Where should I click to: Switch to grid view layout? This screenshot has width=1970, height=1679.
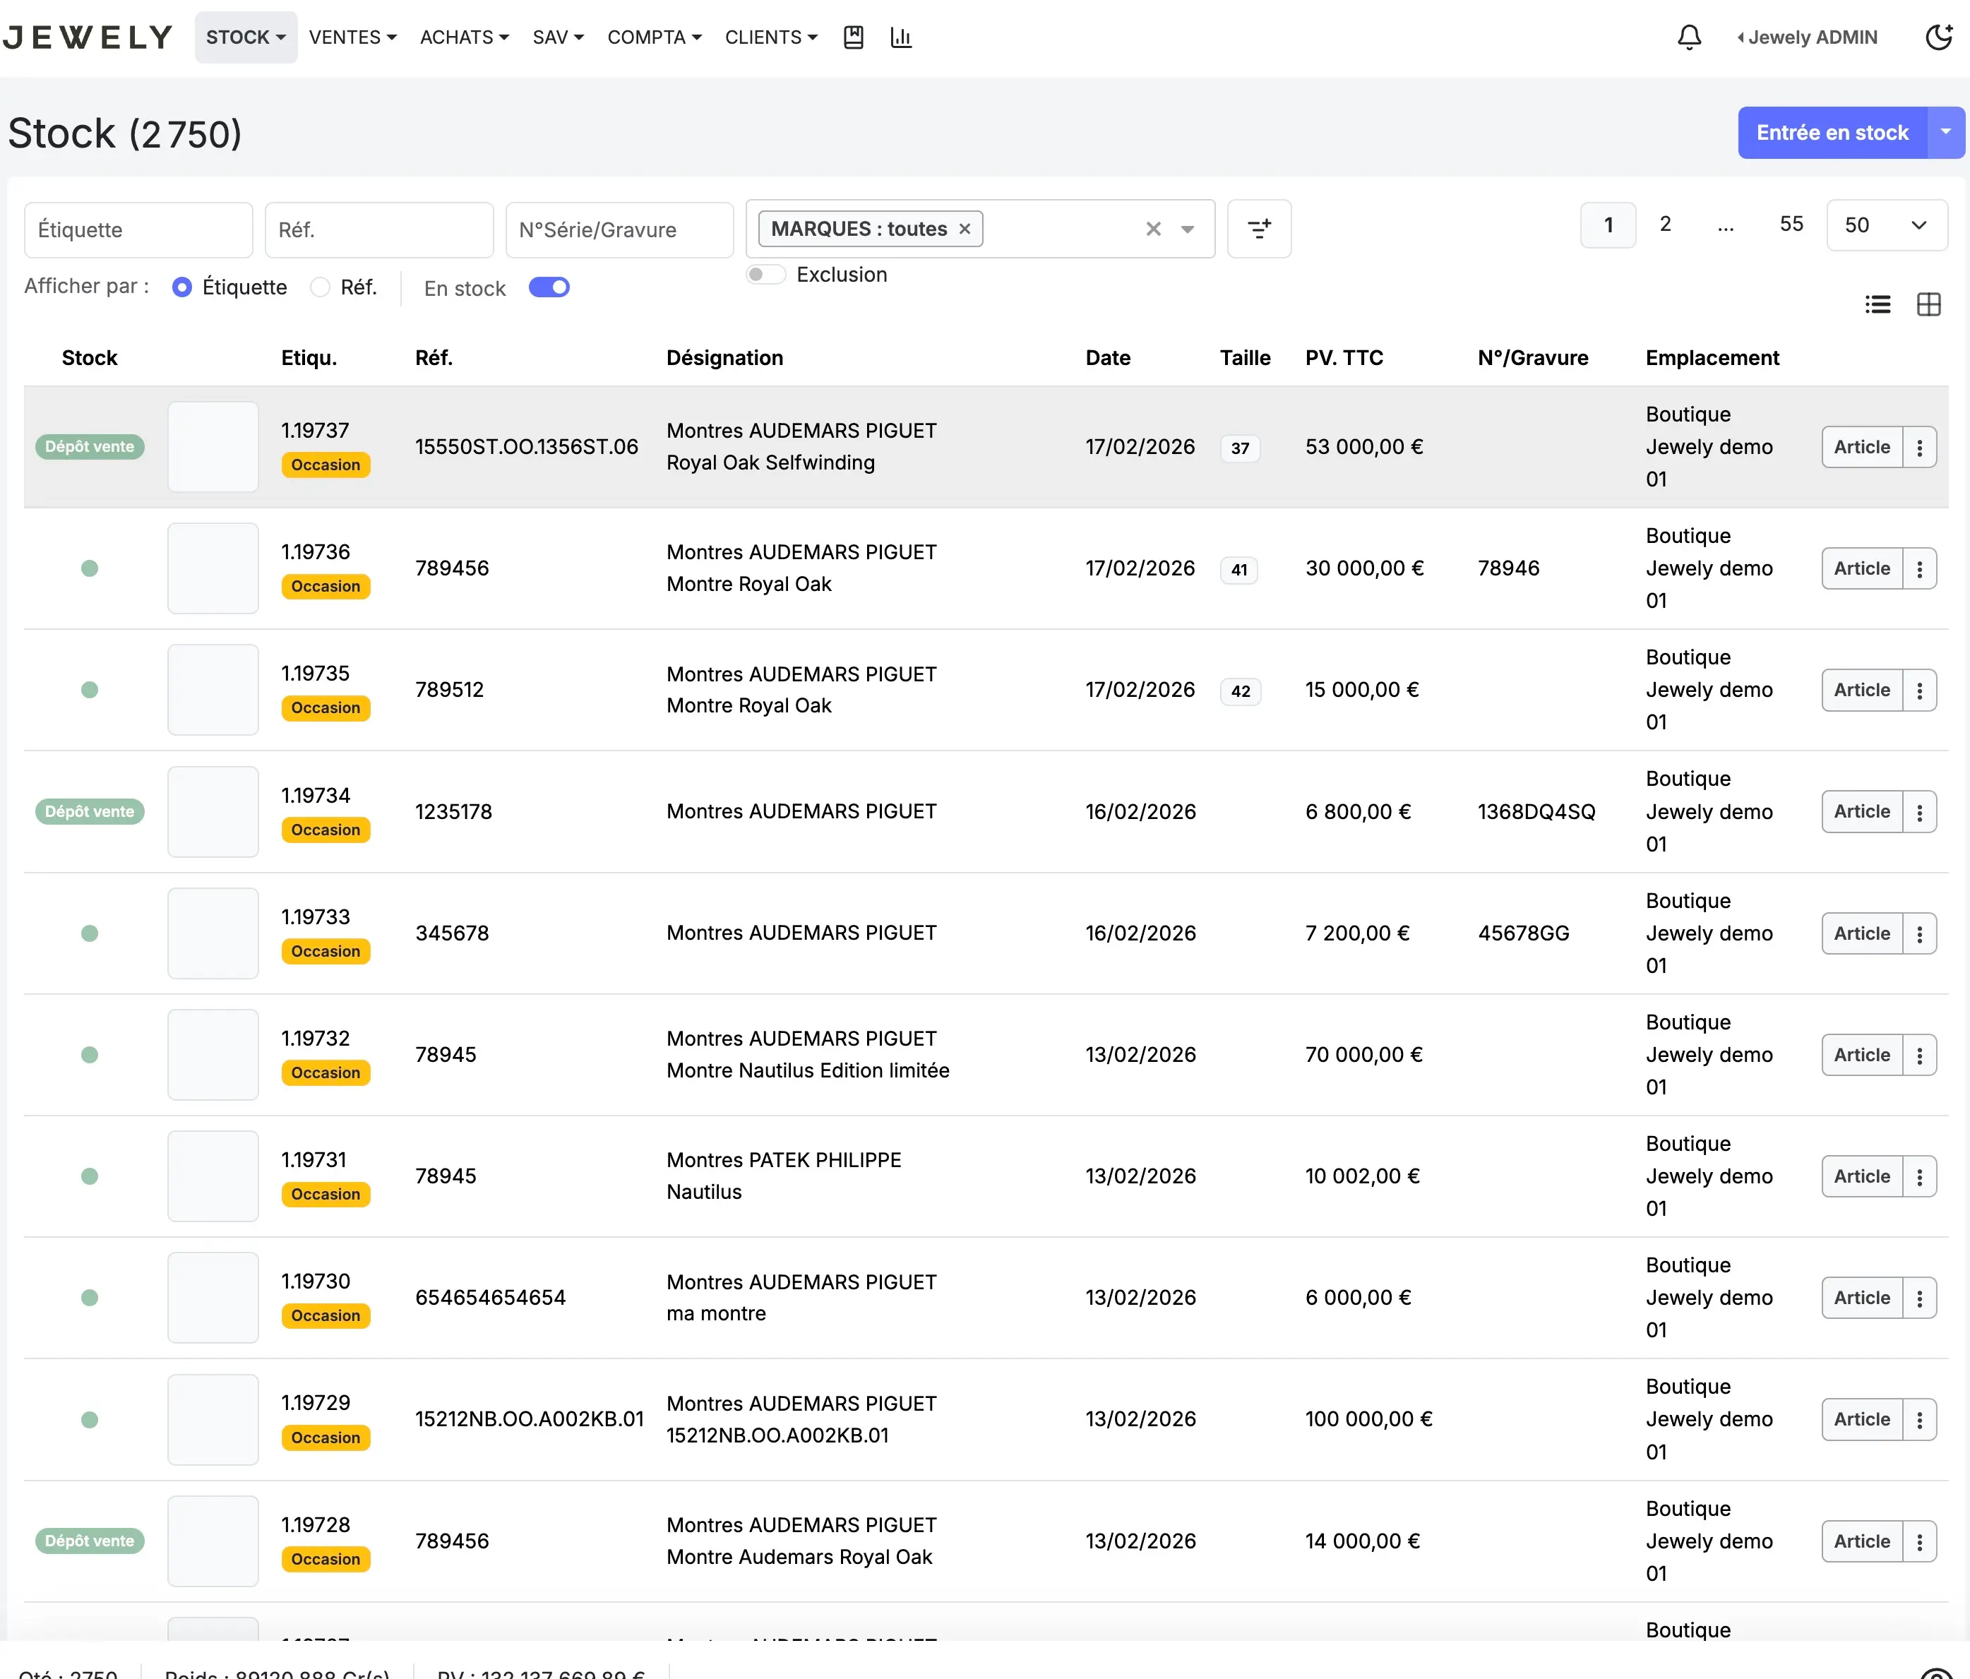1928,304
